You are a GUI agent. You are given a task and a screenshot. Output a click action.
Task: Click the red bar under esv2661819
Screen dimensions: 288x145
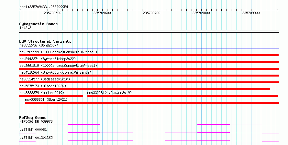(149, 69)
